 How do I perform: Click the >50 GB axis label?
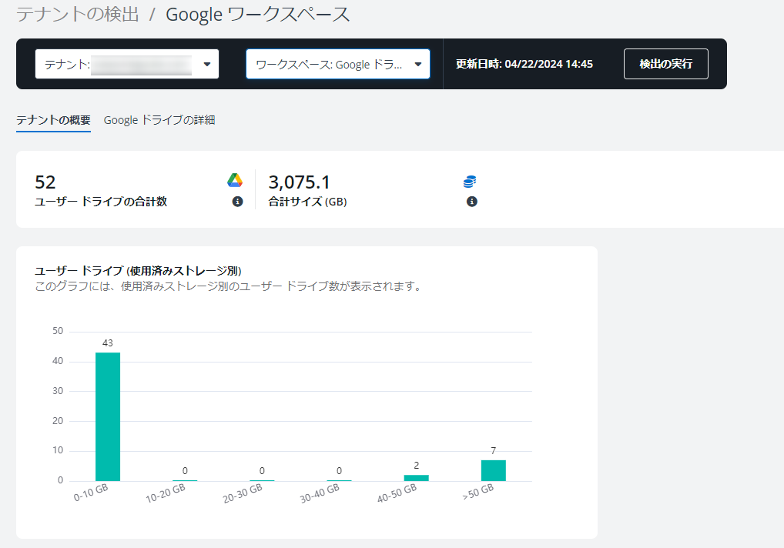478,492
